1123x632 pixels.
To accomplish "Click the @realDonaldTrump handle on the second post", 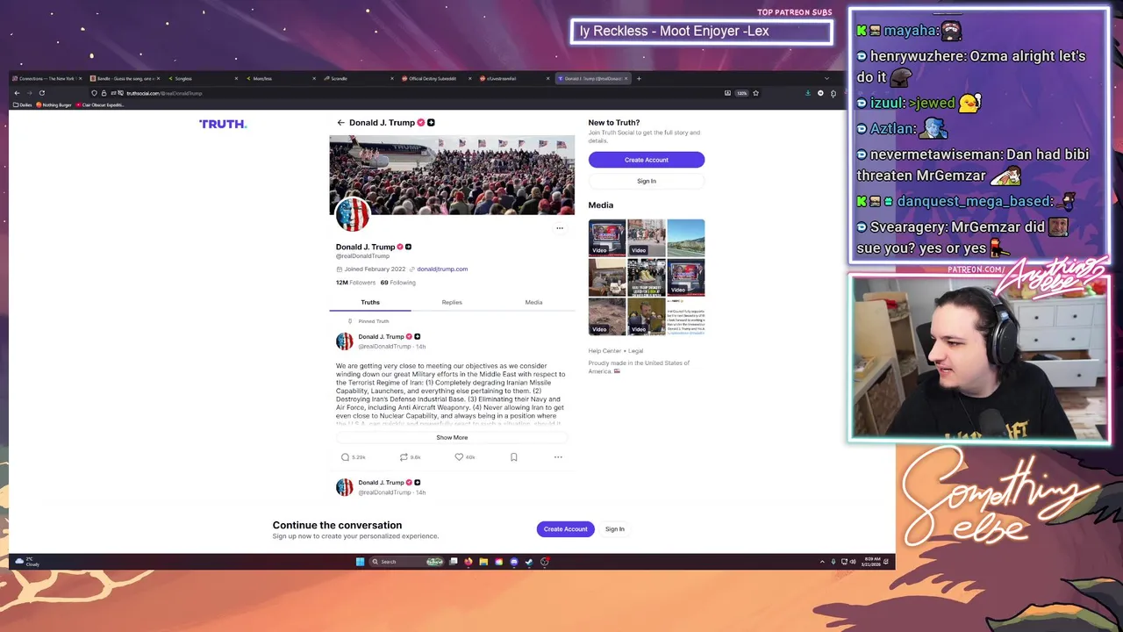I will (384, 492).
